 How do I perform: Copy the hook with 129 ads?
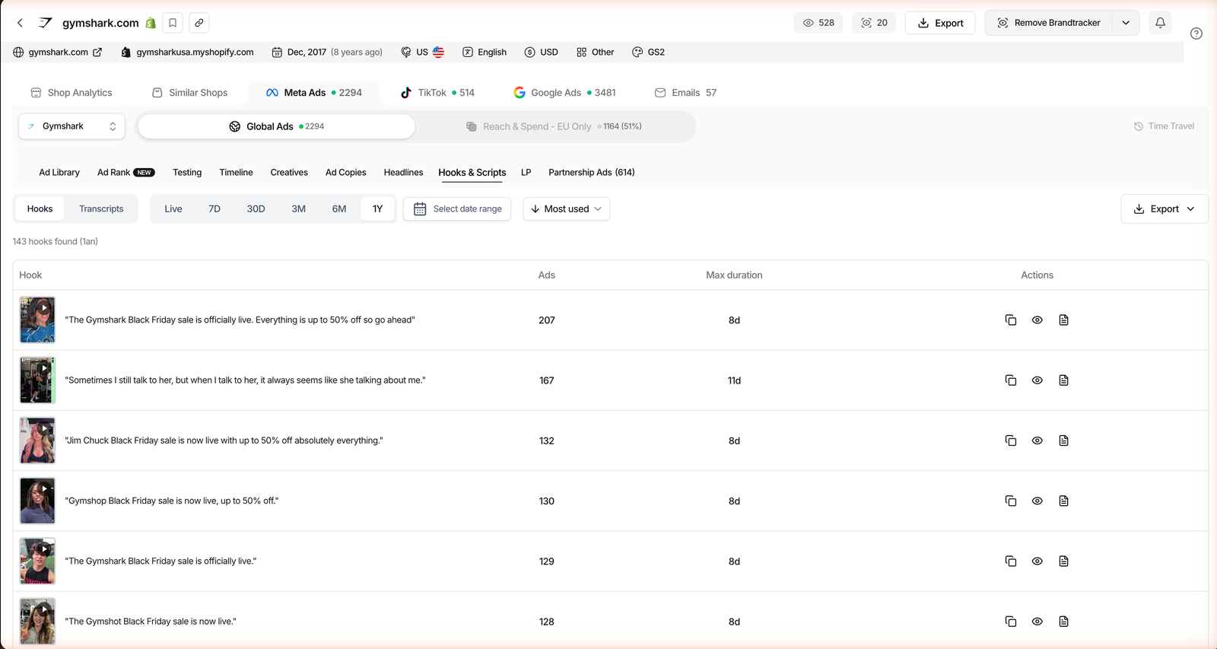click(1011, 562)
